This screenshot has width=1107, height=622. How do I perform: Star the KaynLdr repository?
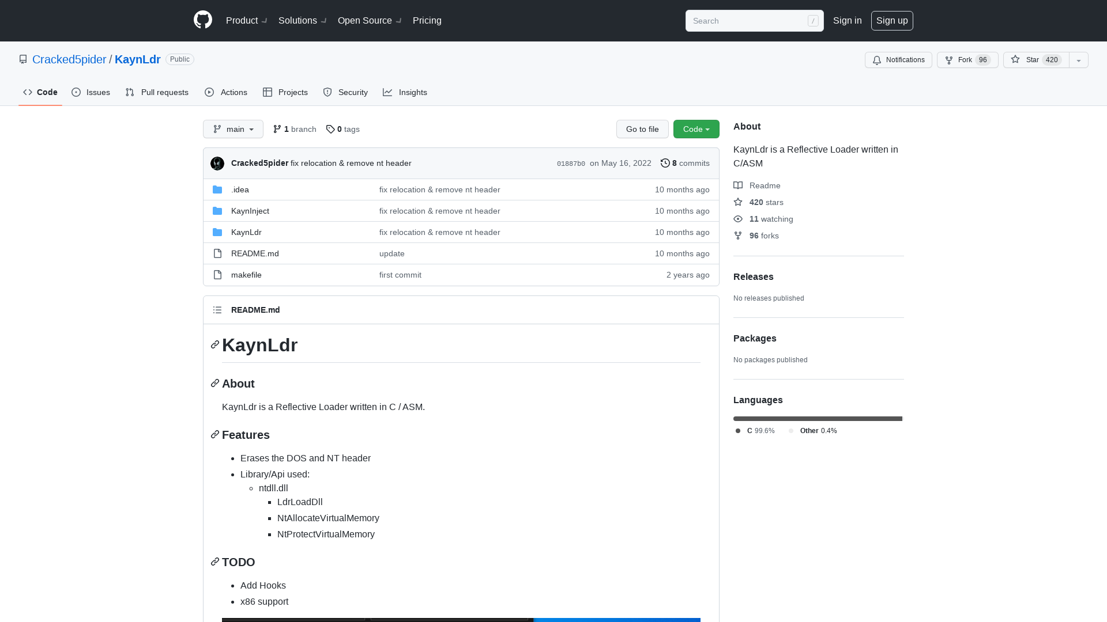(1036, 60)
